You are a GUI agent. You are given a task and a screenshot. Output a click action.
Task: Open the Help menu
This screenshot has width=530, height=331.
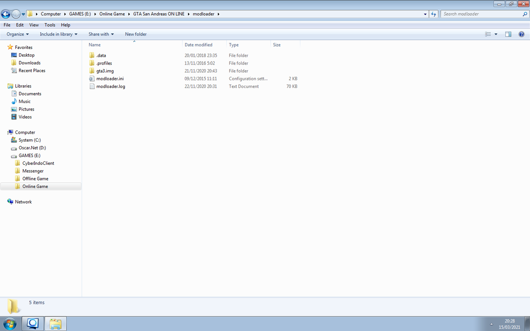[65, 25]
